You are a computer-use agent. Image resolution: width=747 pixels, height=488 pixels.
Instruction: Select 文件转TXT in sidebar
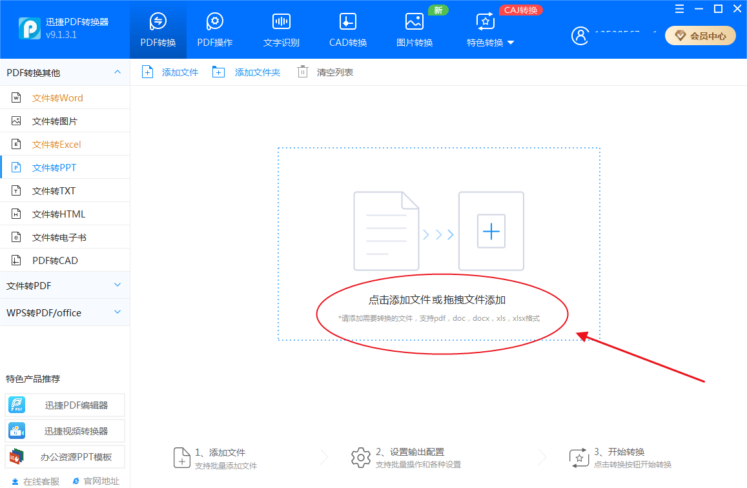point(65,191)
